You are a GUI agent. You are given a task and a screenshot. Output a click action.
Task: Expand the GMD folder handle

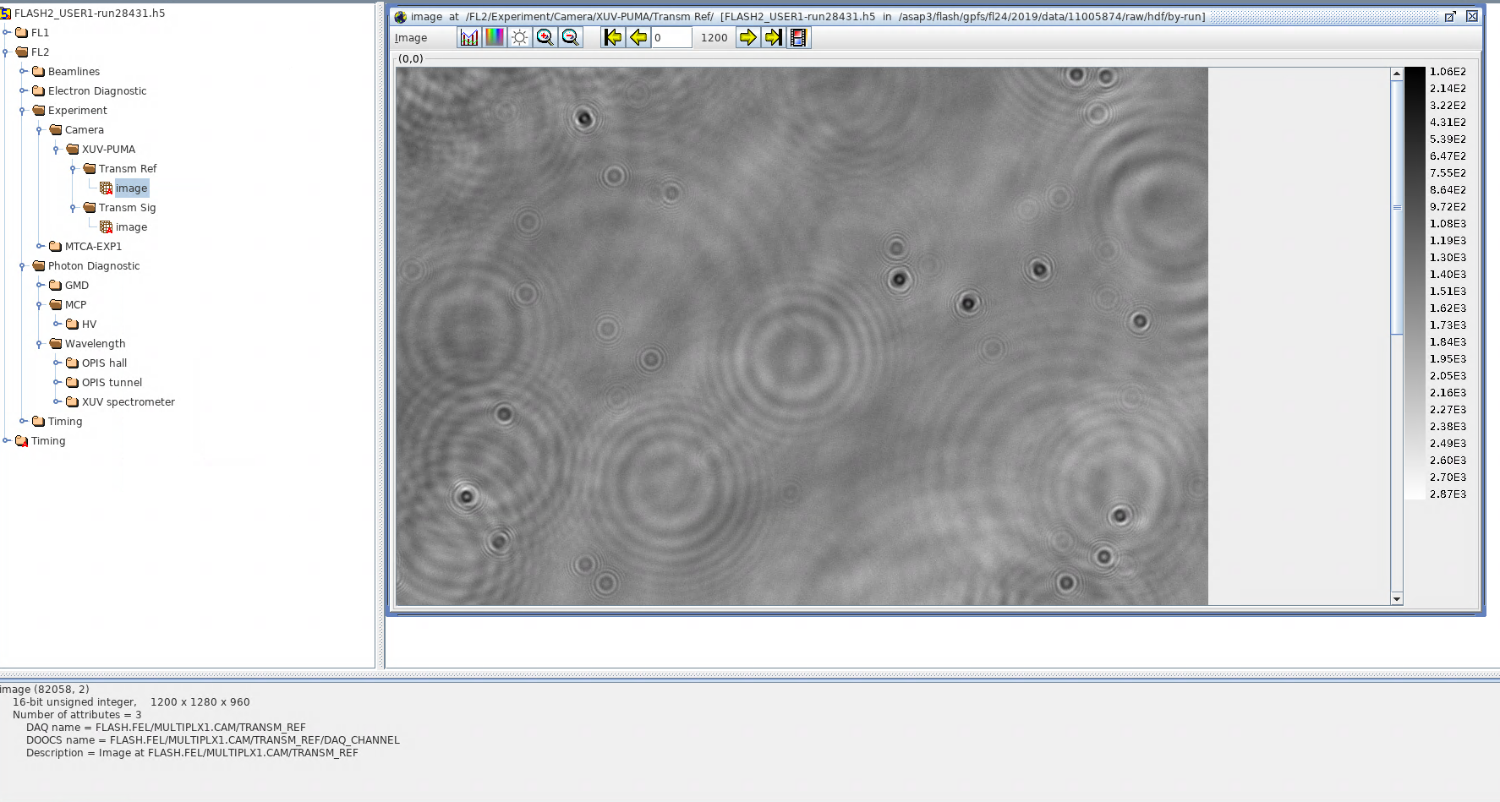(40, 286)
